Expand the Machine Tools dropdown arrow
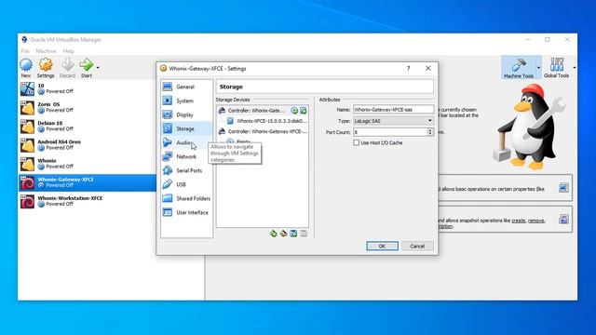This screenshot has height=335, width=596. point(538,68)
